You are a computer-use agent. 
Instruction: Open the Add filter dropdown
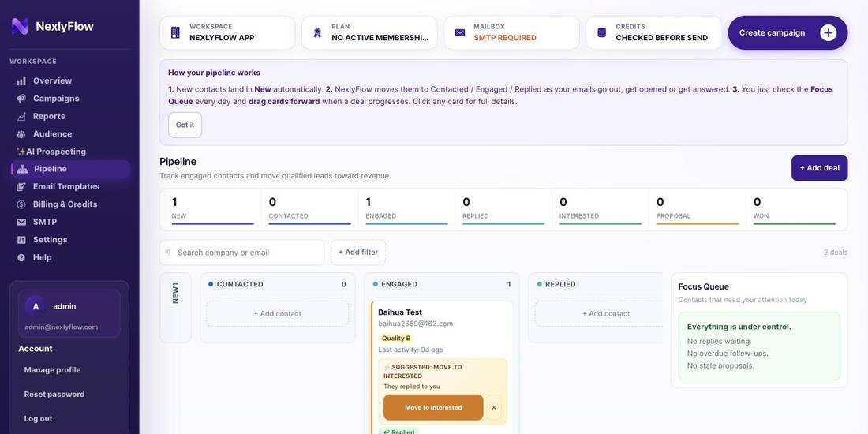tap(358, 253)
